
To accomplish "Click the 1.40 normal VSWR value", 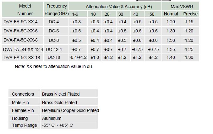I will click(x=171, y=58).
